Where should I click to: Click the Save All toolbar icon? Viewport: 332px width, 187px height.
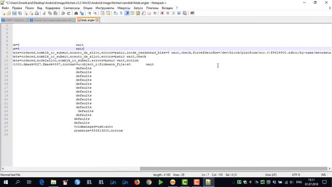(20, 13)
